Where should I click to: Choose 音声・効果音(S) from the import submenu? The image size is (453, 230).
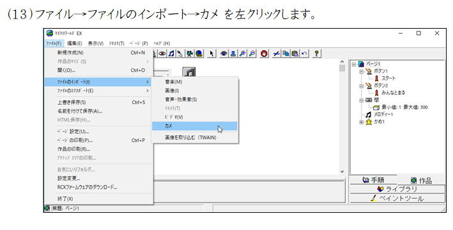point(195,99)
